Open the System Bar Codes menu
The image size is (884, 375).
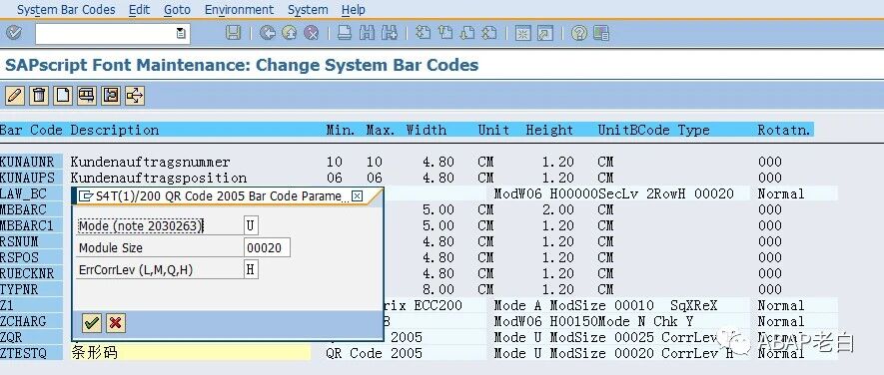pos(66,10)
